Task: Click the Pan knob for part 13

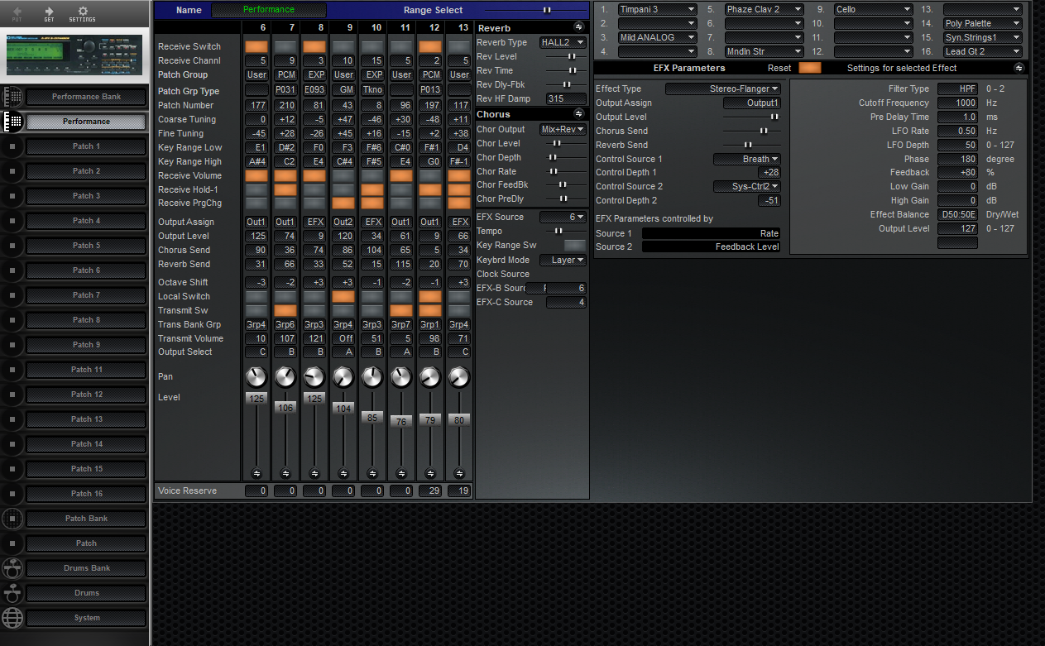Action: (459, 377)
